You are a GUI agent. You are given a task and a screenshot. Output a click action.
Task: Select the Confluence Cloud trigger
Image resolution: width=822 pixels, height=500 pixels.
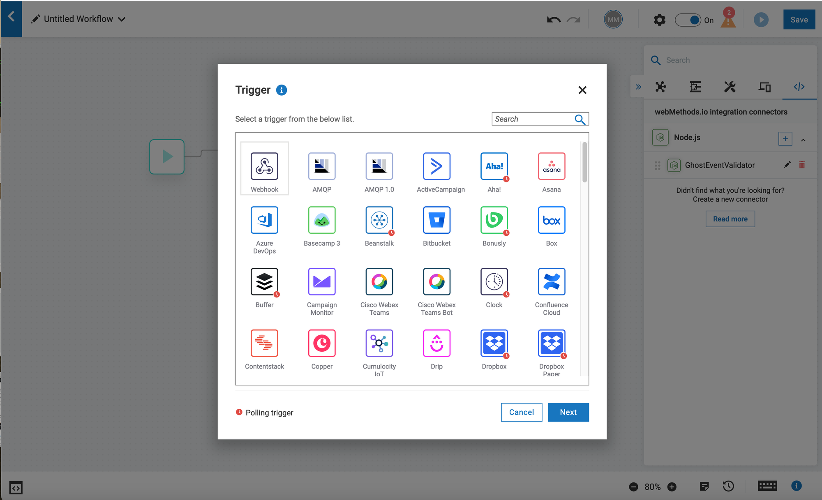[551, 281]
